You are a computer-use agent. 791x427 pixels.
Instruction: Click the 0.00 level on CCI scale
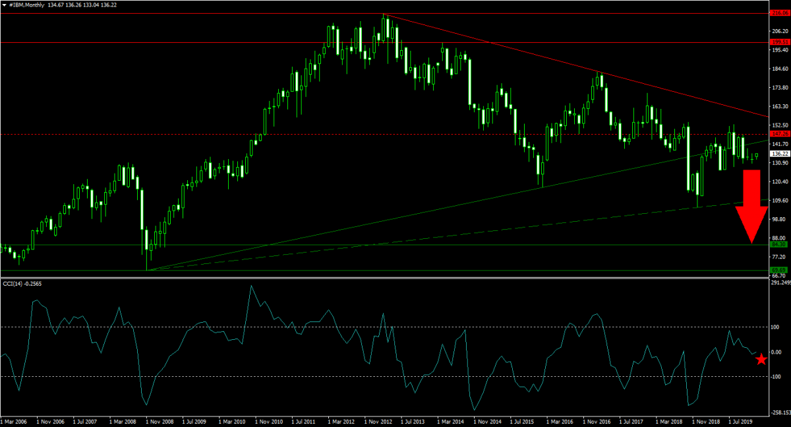coord(778,352)
